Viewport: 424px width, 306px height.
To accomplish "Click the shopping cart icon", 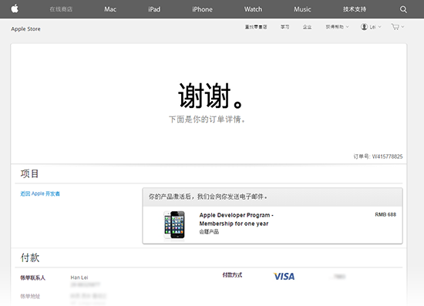I will 395,27.
